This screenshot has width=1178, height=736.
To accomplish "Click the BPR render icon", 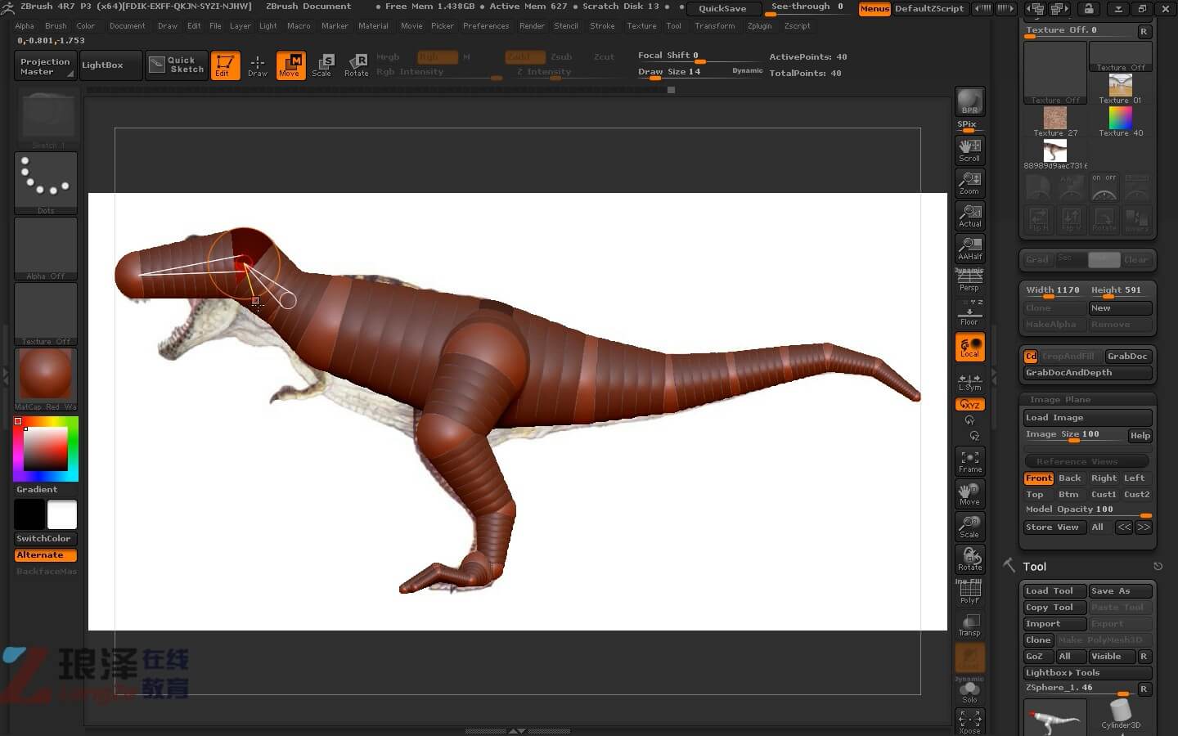I will click(x=969, y=101).
